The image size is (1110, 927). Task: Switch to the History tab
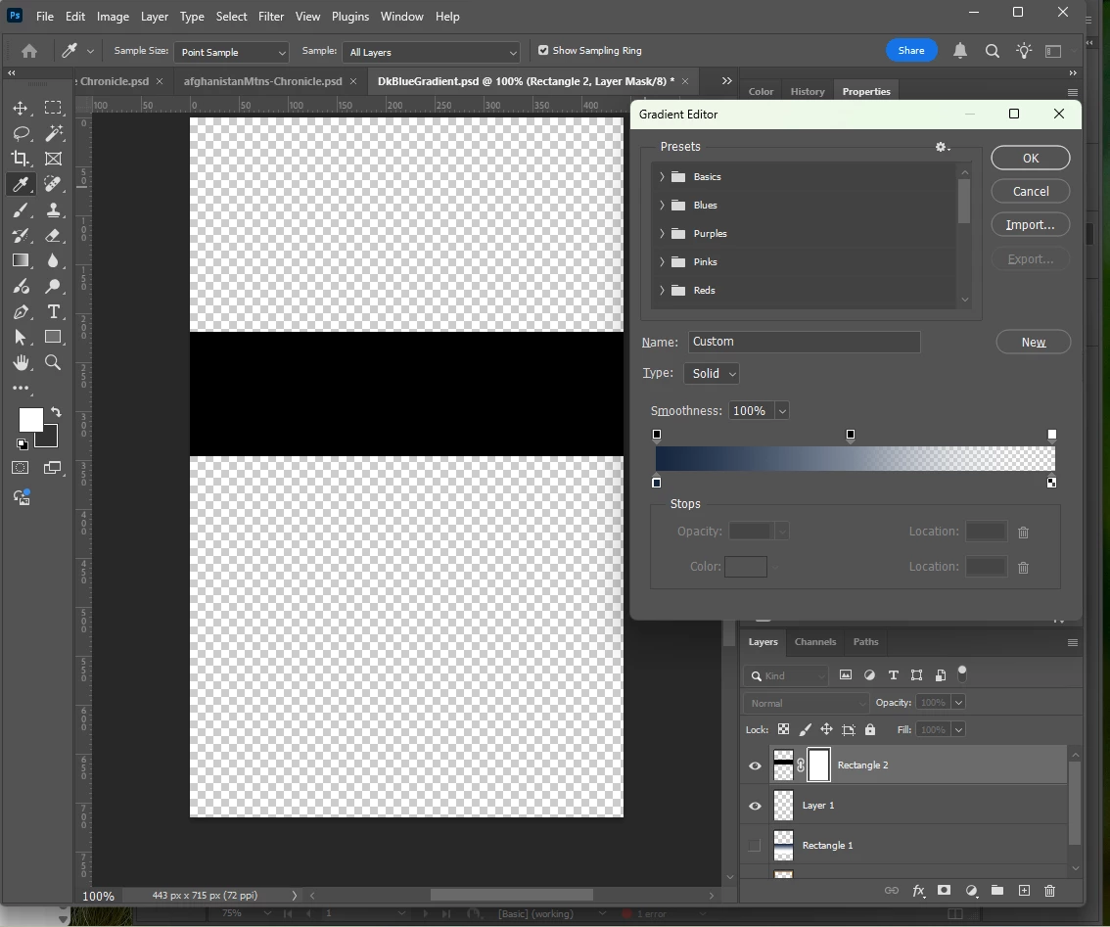(x=808, y=91)
